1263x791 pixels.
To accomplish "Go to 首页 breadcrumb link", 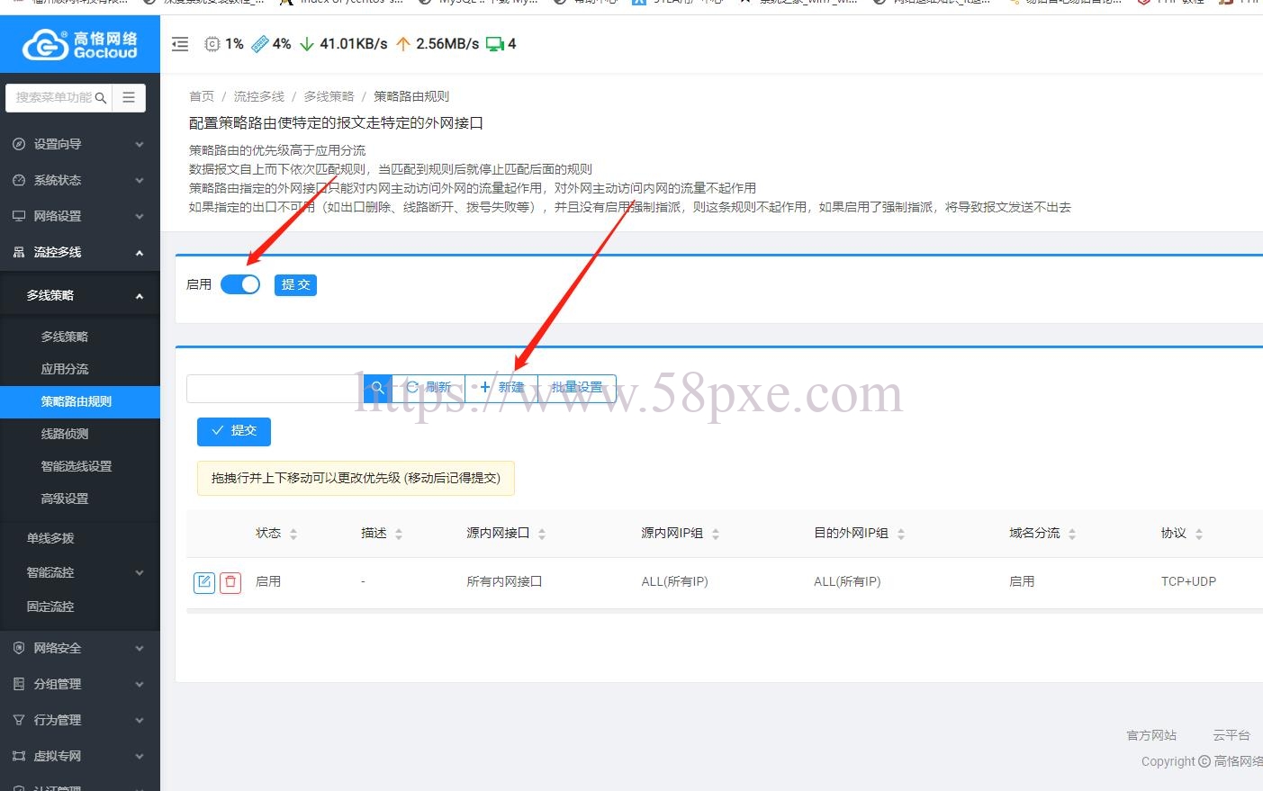I will click(202, 96).
